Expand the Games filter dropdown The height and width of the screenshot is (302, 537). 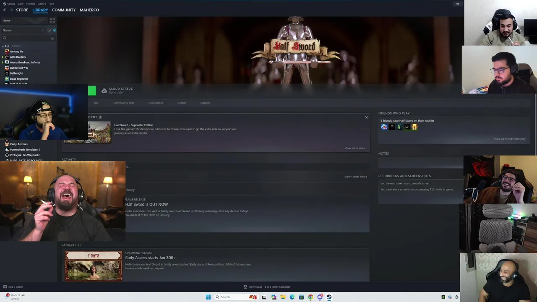(x=23, y=30)
